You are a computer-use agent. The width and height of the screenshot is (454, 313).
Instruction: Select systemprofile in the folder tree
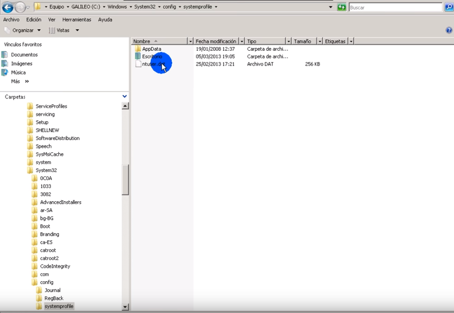tap(59, 306)
